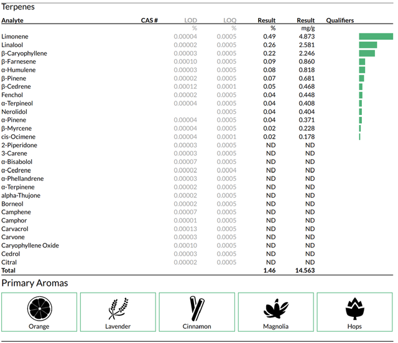Click the Terpenes section title
Image resolution: width=398 pixels, height=343 pixels.
click(18, 7)
